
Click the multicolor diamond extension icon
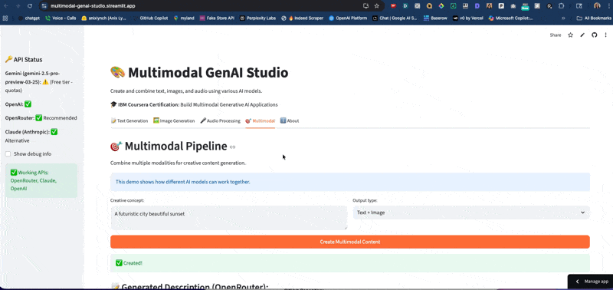point(441,6)
